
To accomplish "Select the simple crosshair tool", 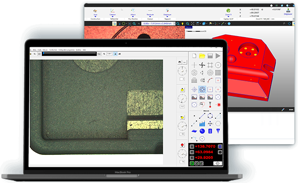I will (x=194, y=65).
